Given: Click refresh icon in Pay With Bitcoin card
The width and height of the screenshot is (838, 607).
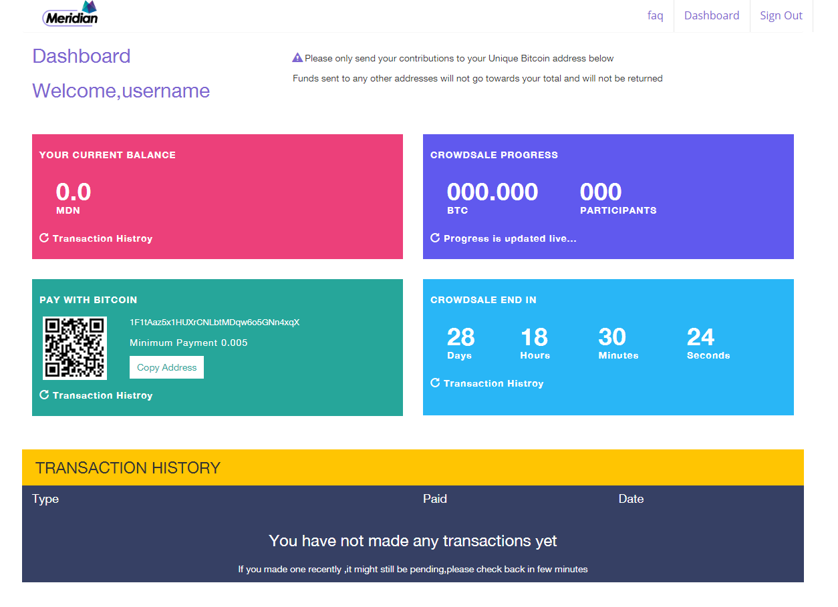Looking at the screenshot, I should 44,395.
